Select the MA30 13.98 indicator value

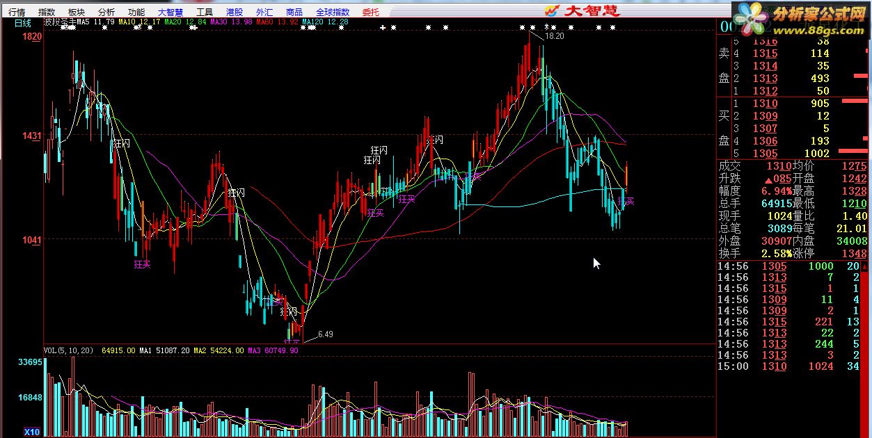[x=231, y=22]
